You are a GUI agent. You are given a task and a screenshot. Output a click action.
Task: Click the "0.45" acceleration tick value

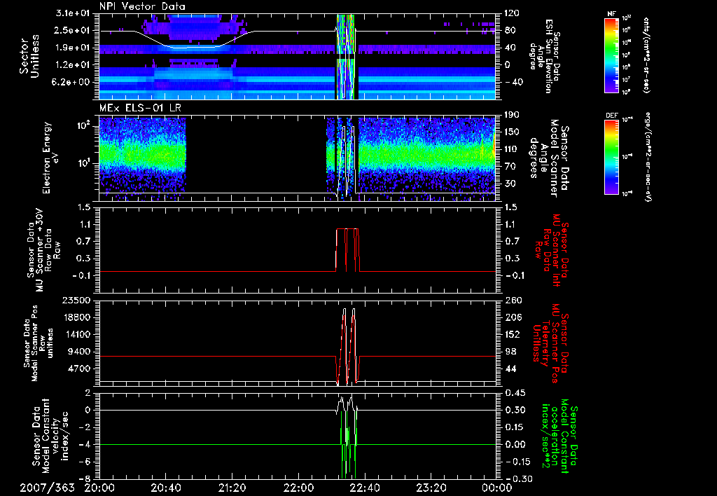click(x=514, y=393)
